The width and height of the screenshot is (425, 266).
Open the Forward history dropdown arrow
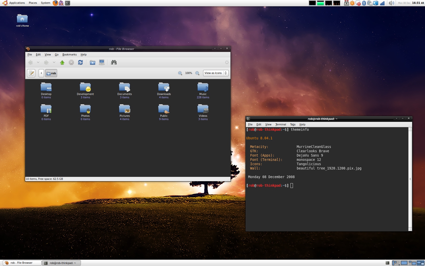[x=54, y=63]
